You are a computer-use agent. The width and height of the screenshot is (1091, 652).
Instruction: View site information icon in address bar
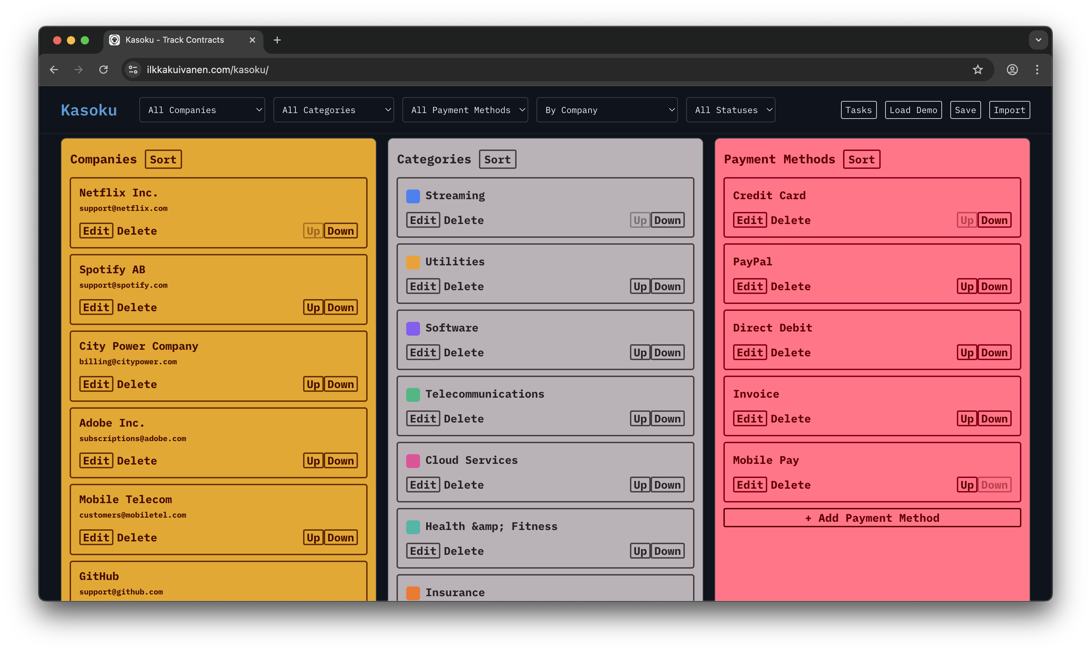[x=133, y=69]
